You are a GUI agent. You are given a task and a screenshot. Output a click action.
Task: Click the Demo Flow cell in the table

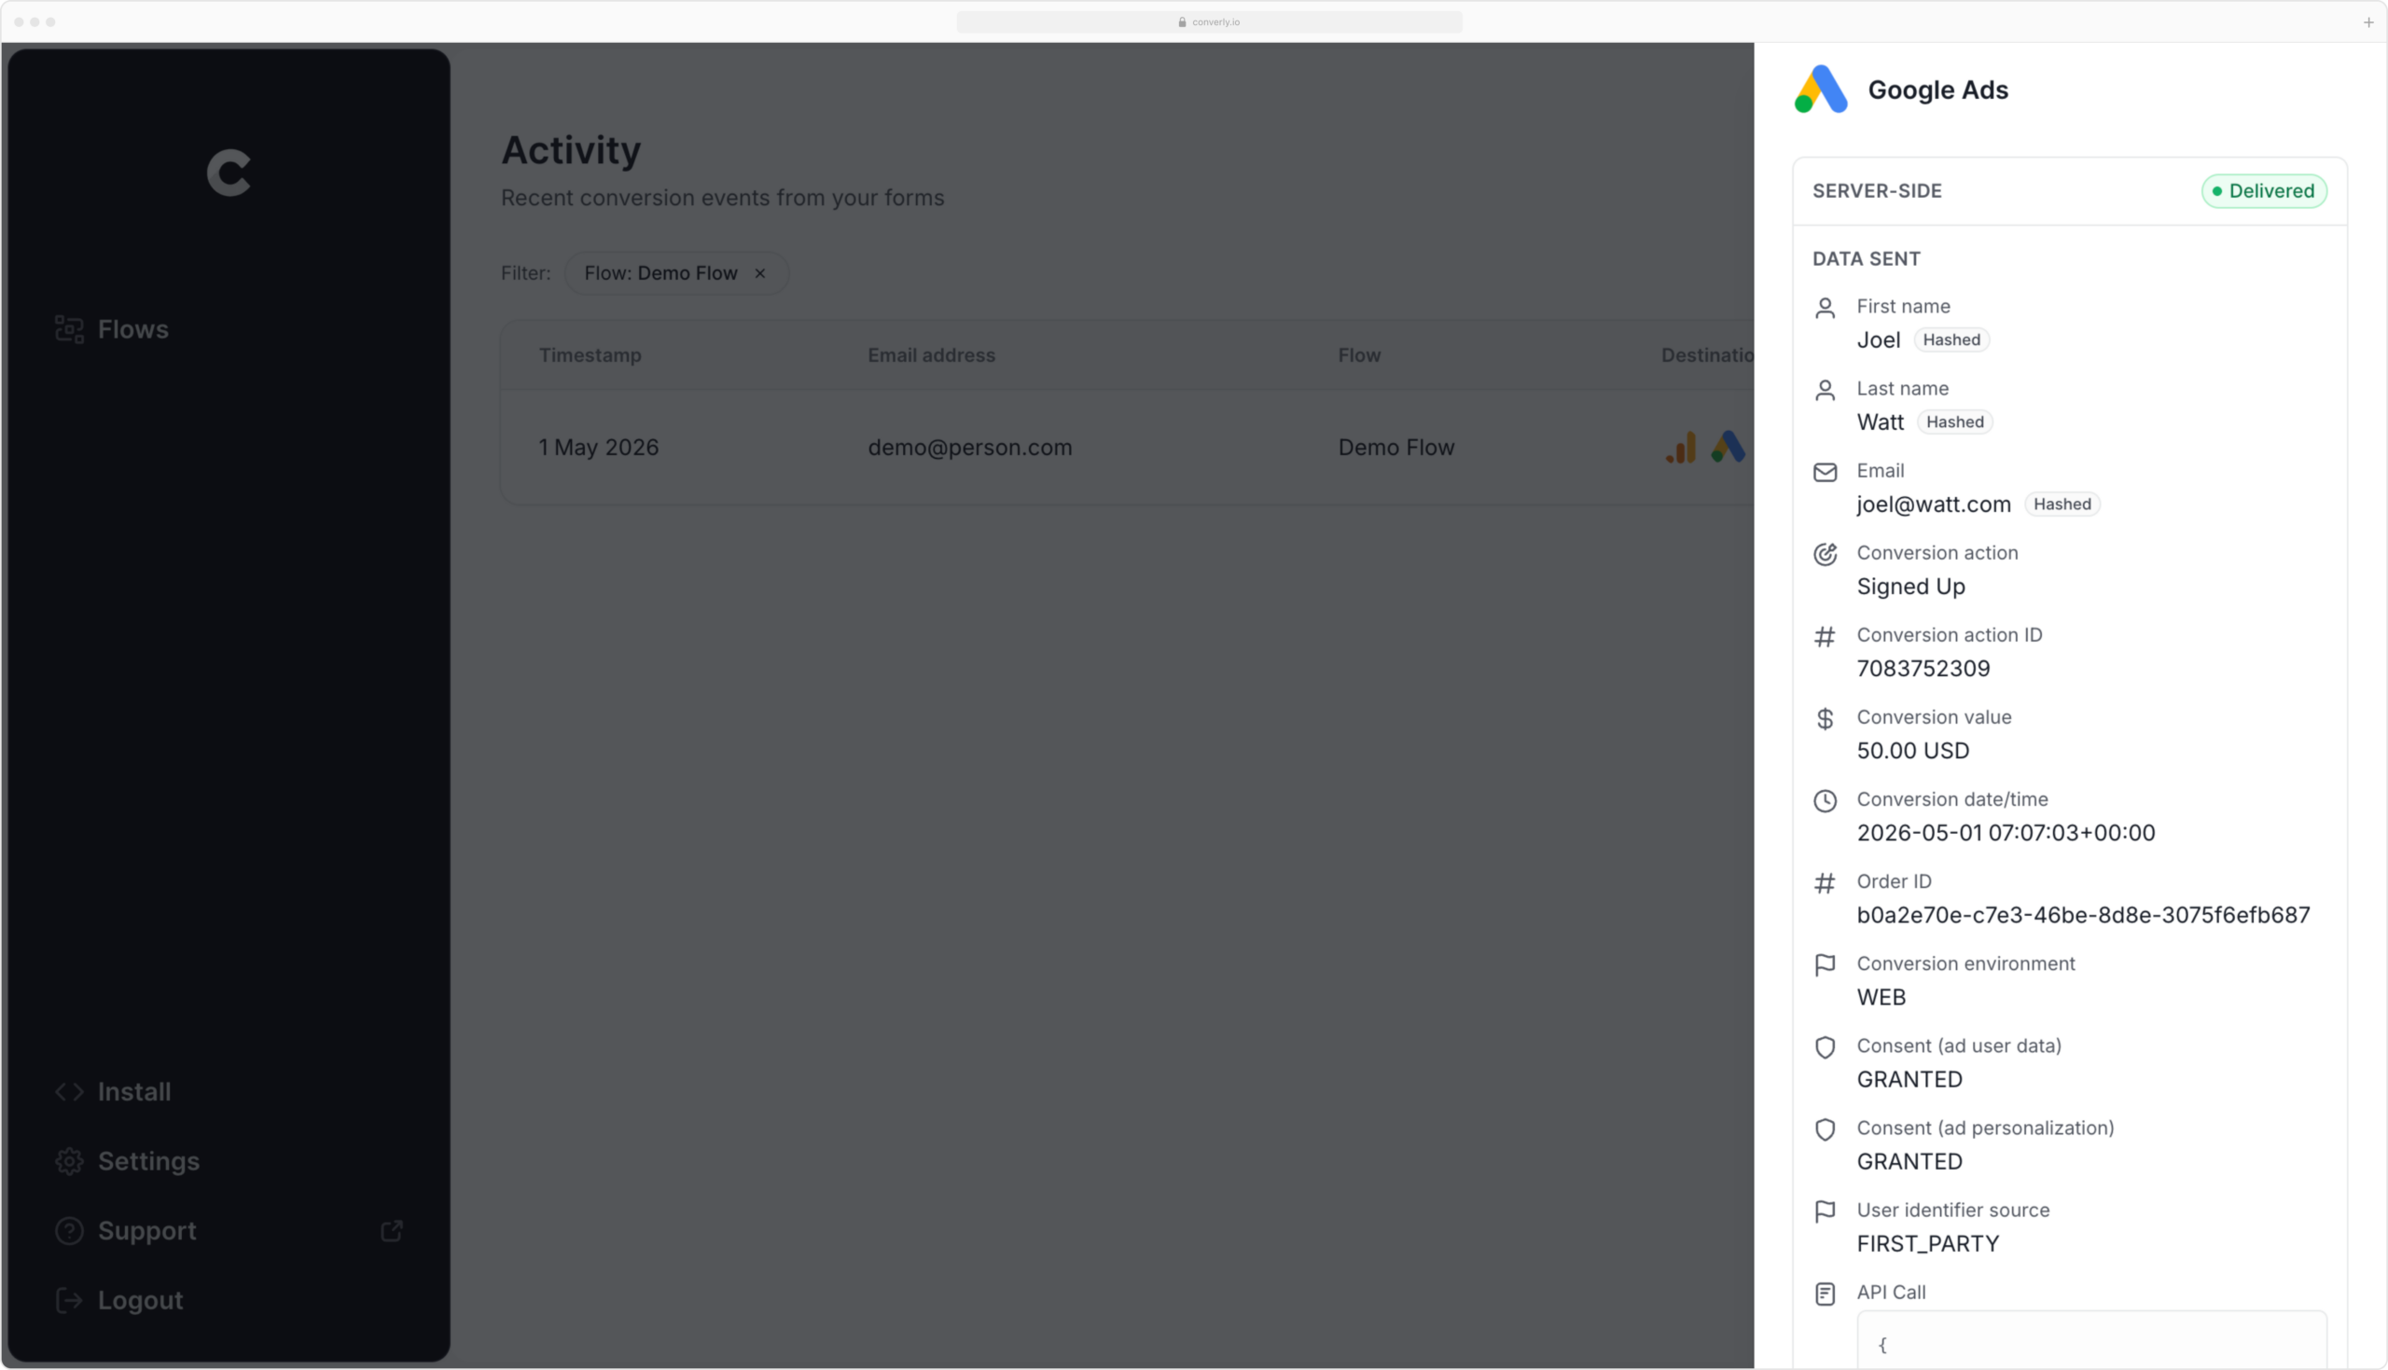click(x=1396, y=447)
